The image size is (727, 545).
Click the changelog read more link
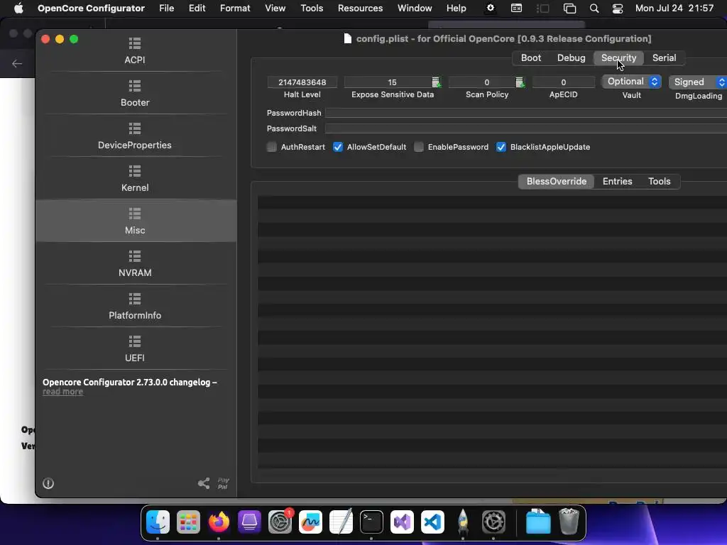[62, 392]
